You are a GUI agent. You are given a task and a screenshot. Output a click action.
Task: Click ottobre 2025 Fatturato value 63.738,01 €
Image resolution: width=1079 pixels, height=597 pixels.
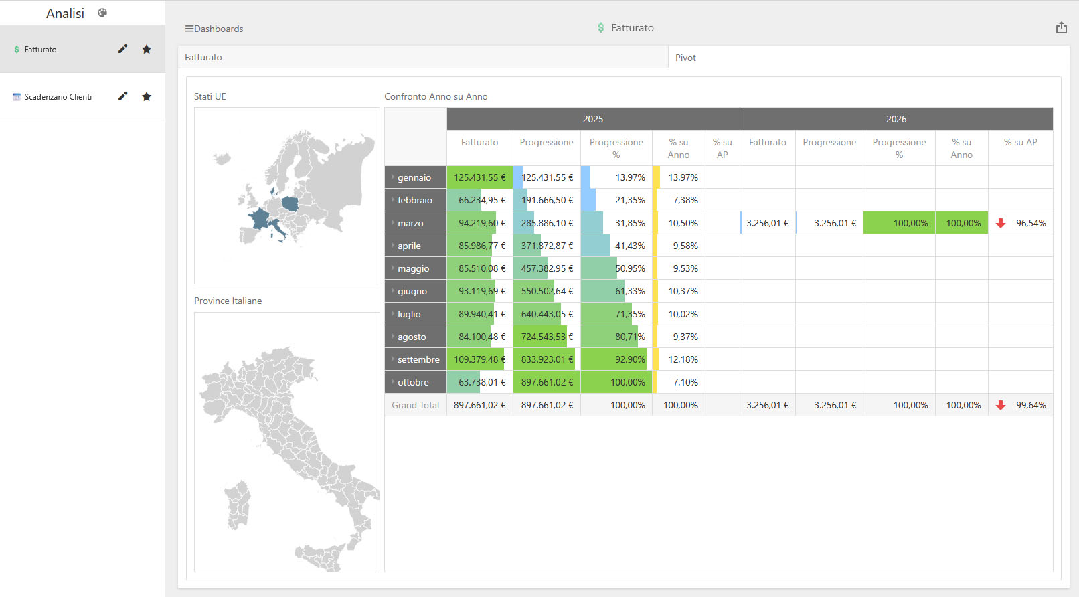coord(480,382)
